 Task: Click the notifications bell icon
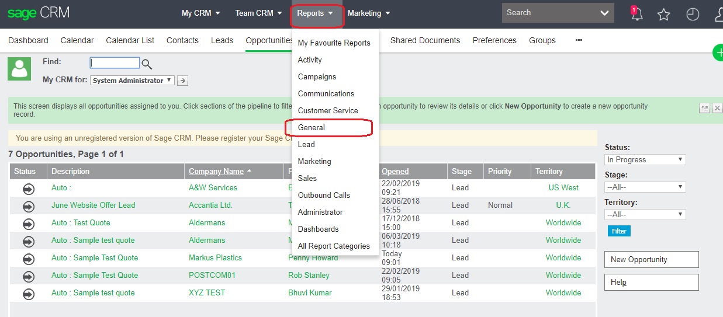(636, 15)
